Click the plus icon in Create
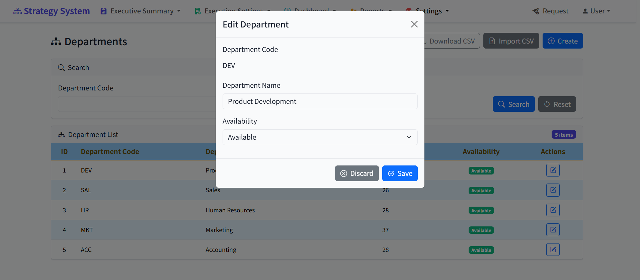Viewport: 640px width, 280px height. pos(551,41)
